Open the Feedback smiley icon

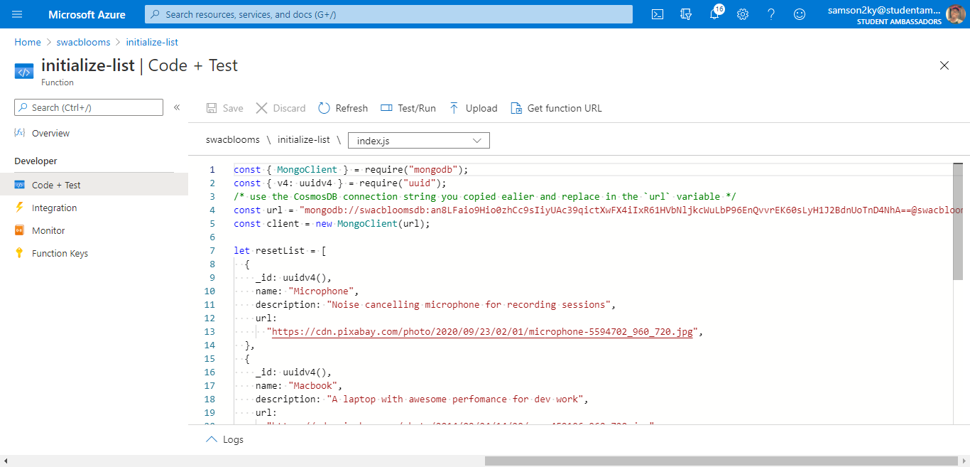click(x=800, y=14)
